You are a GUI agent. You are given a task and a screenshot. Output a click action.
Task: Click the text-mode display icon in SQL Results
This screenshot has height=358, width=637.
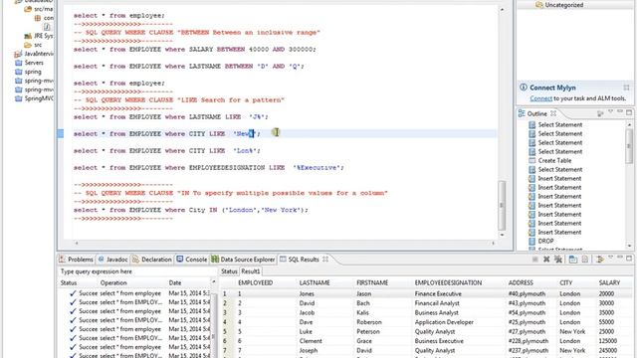(x=584, y=260)
